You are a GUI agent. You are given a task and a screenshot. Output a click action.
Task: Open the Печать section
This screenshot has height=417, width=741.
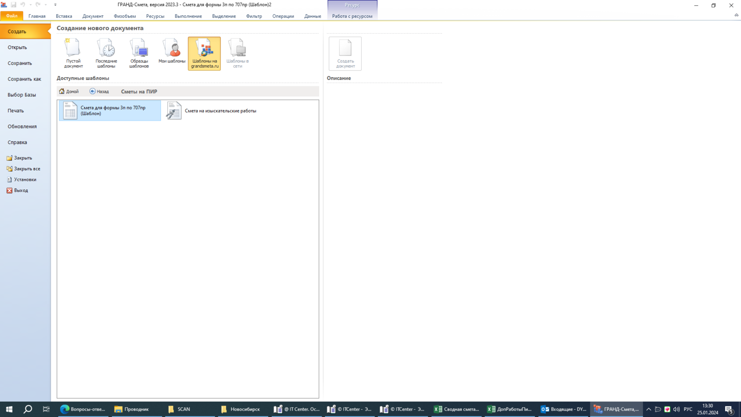point(25,111)
